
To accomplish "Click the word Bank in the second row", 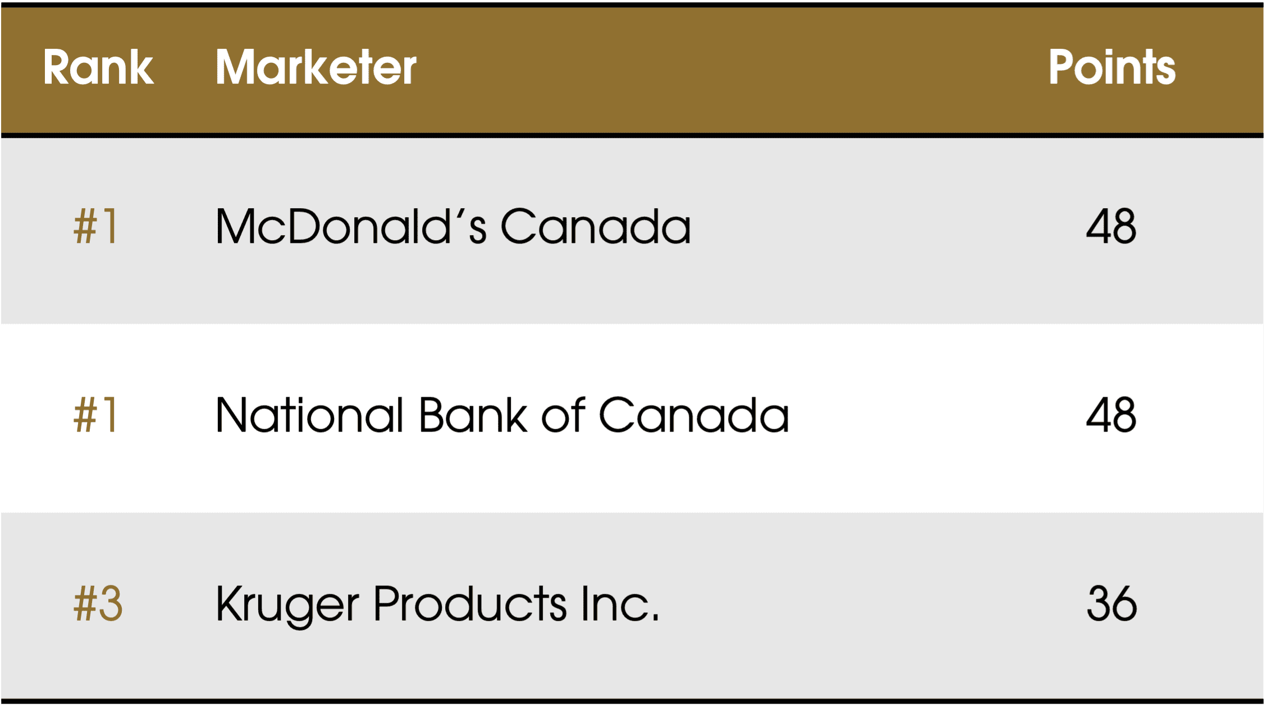I will 473,416.
